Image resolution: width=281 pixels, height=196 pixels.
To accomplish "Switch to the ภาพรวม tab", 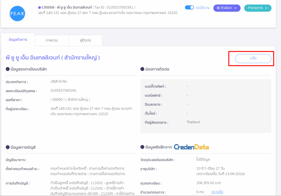I will point(52,40).
